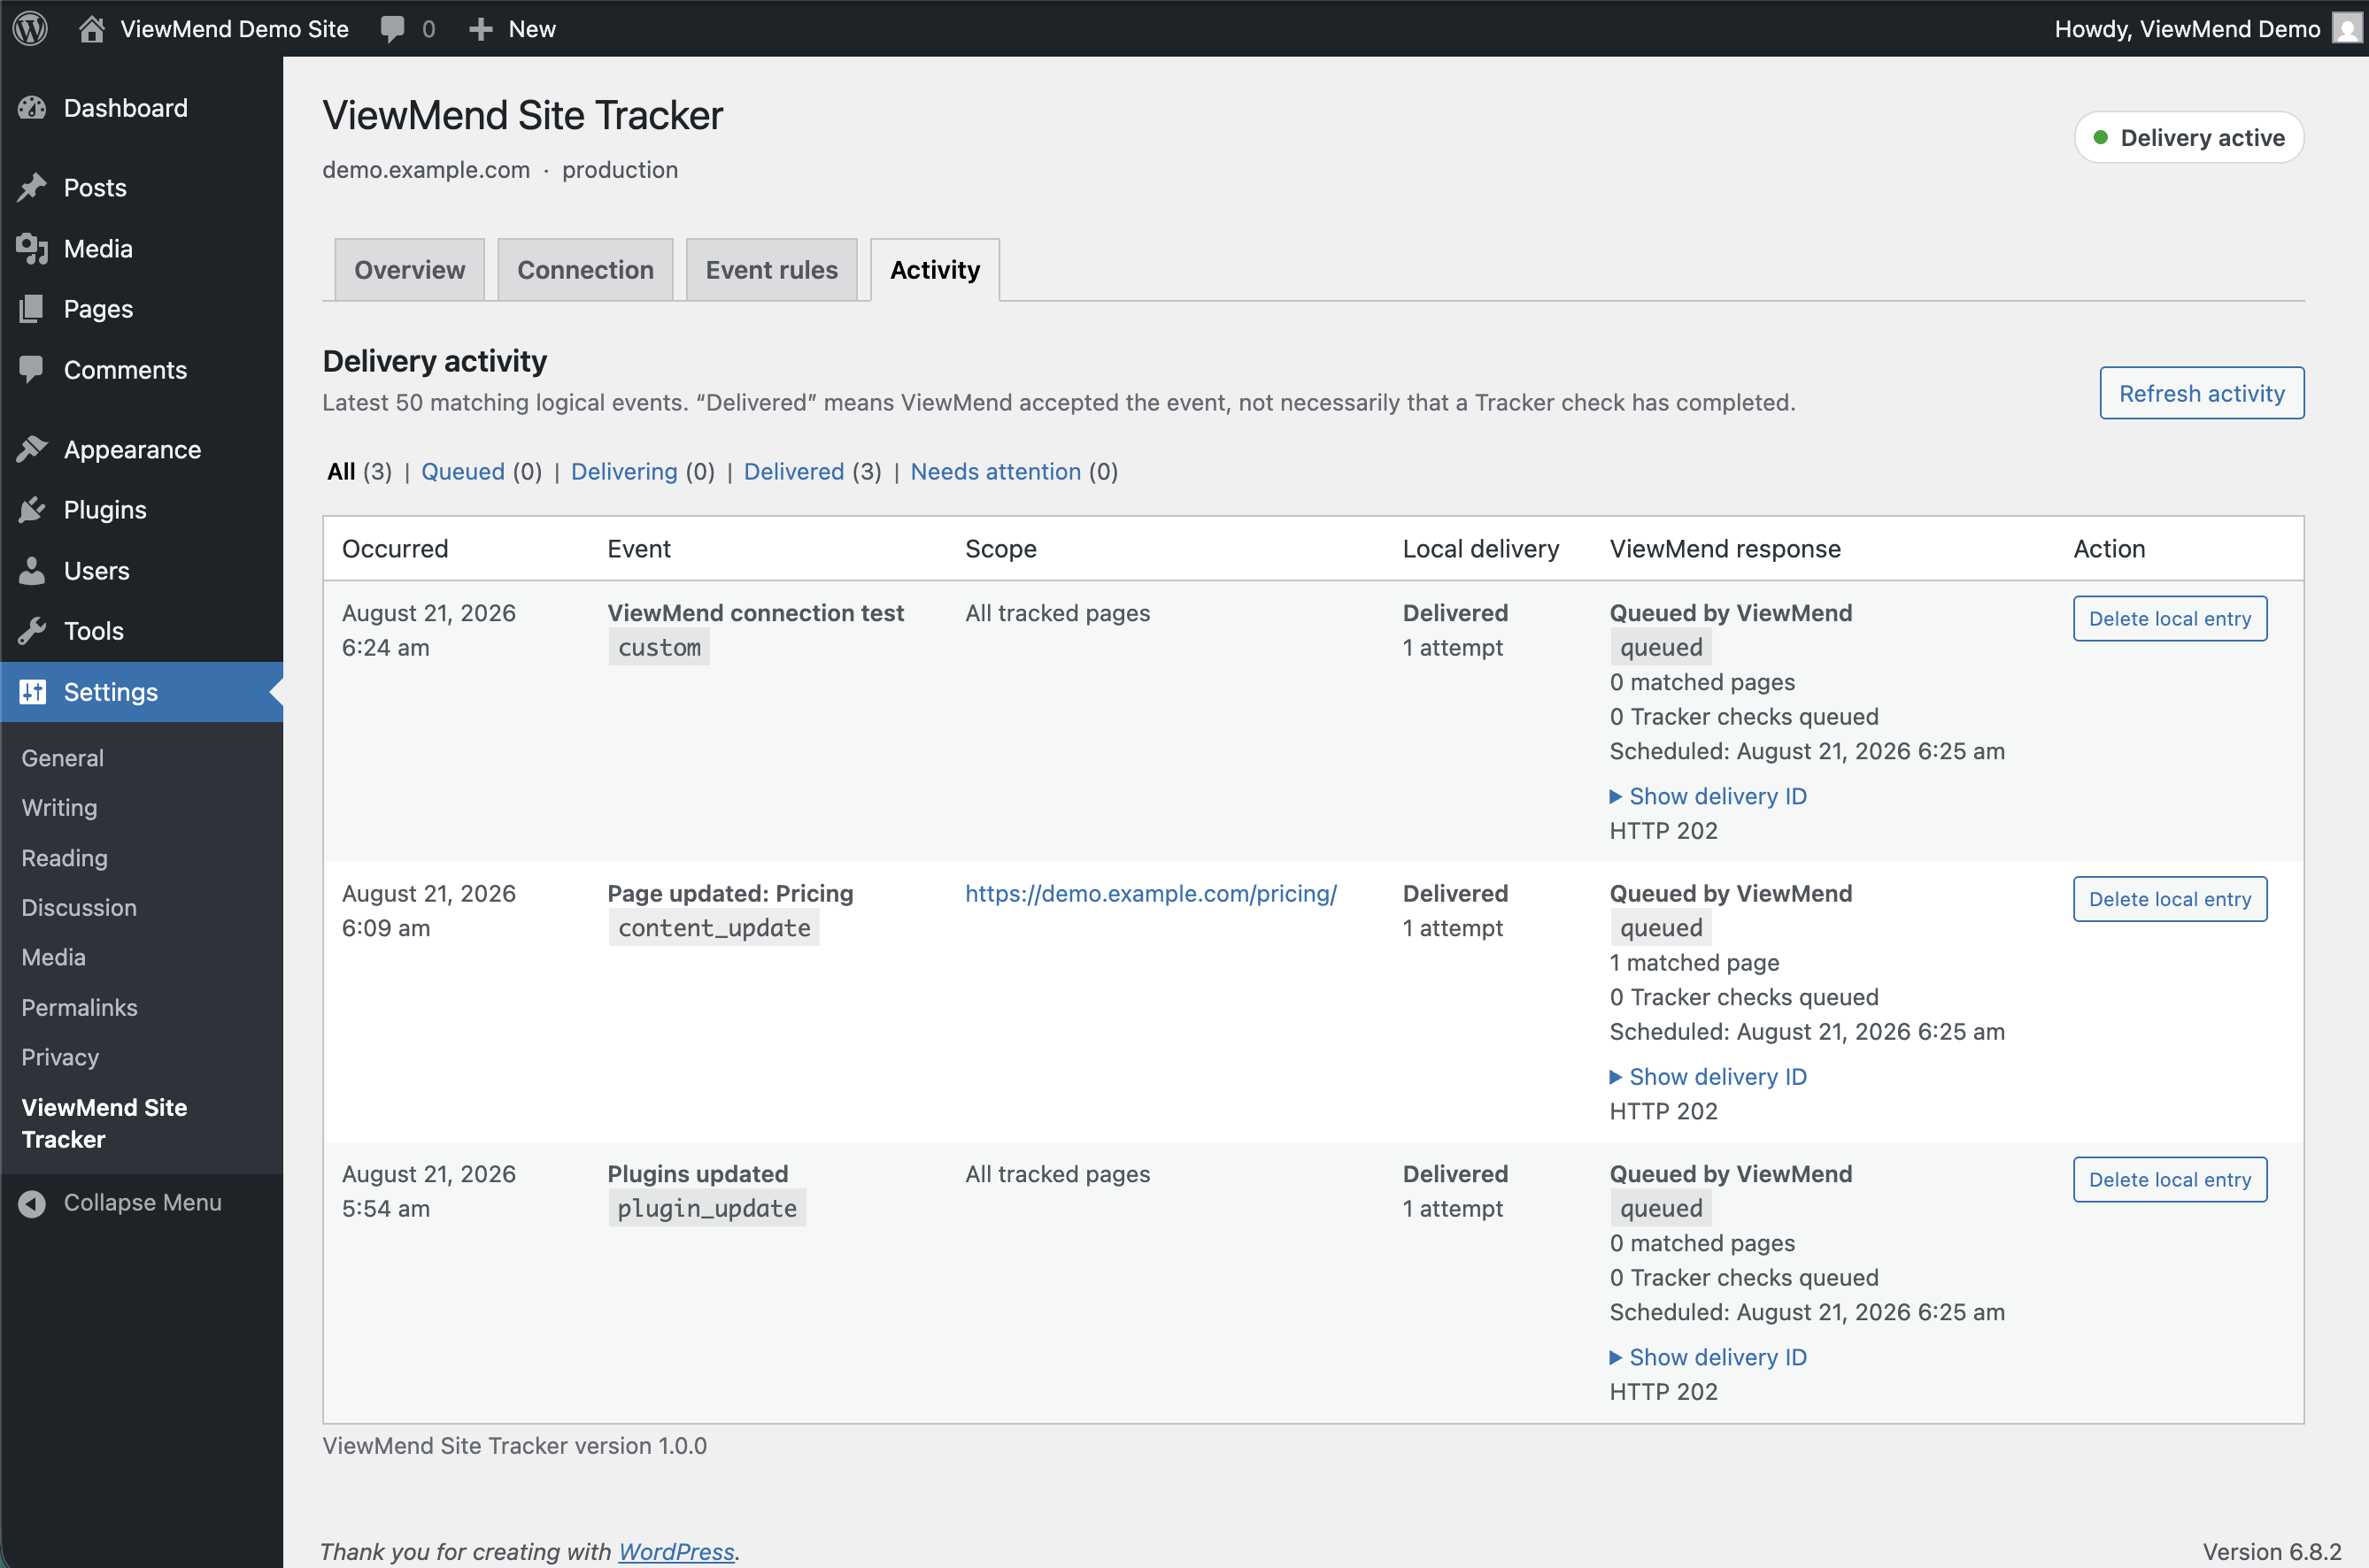Click the plugin_update event code
The width and height of the screenshot is (2369, 1568).
707,1208
